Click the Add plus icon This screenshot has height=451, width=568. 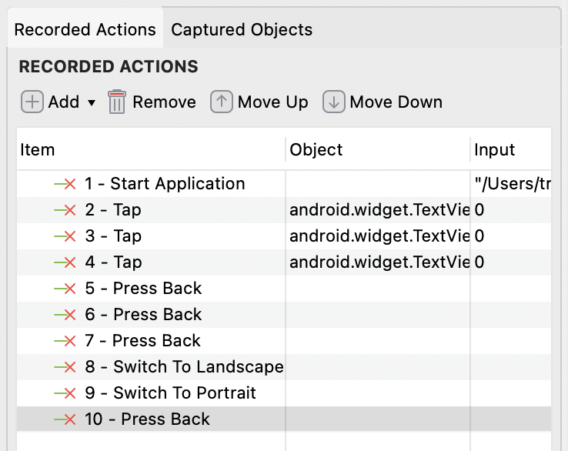pyautogui.click(x=32, y=102)
